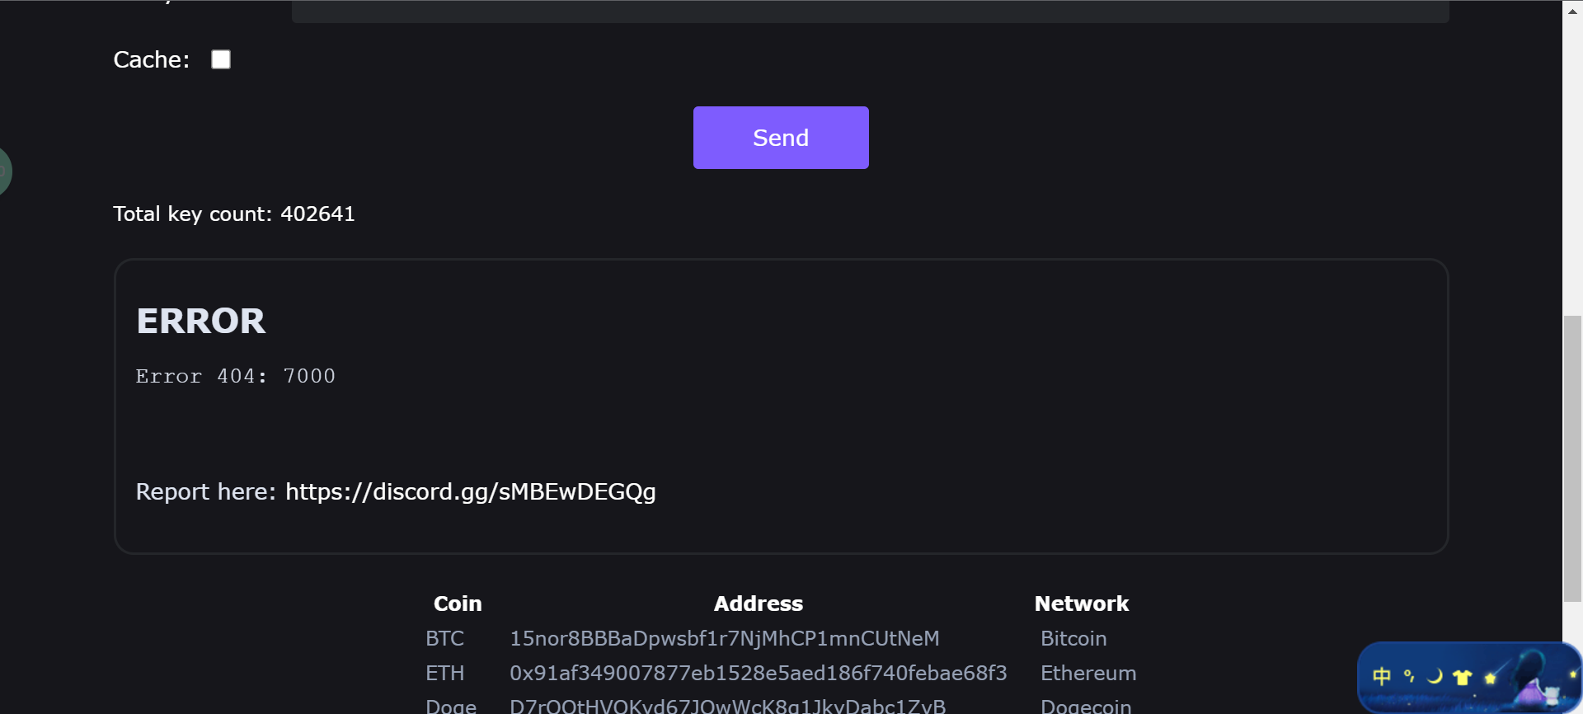The width and height of the screenshot is (1583, 714).
Task: Open the Discord report link
Action: [471, 491]
